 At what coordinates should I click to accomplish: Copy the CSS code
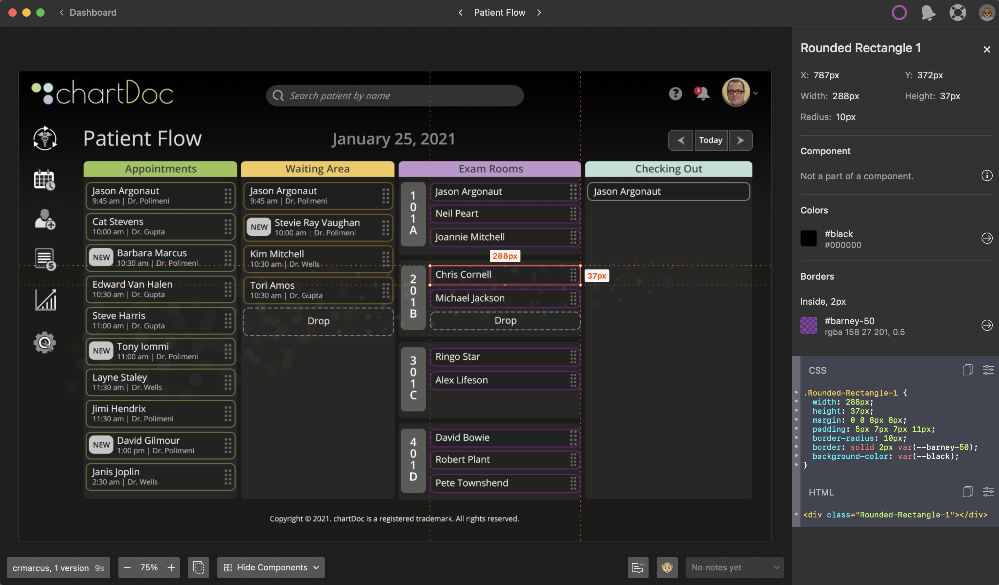(967, 370)
